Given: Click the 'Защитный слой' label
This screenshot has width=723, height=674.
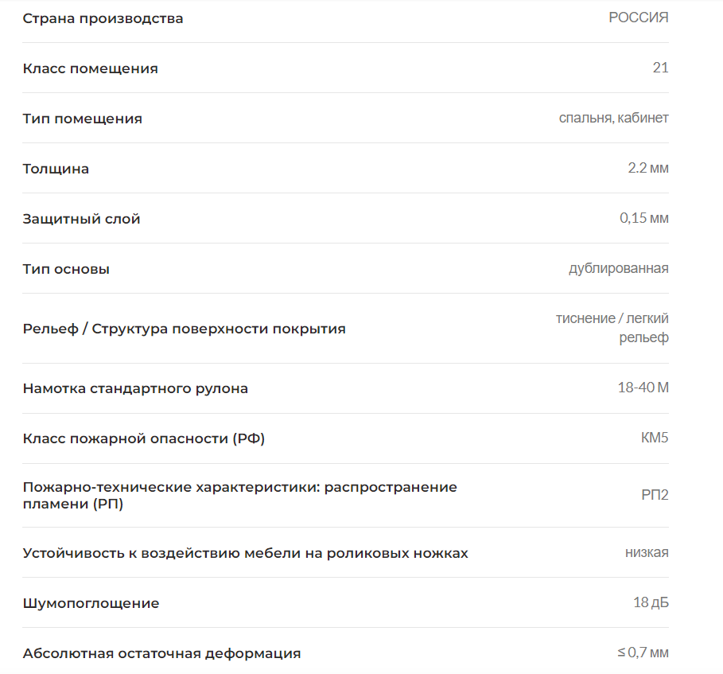Looking at the screenshot, I should [82, 219].
